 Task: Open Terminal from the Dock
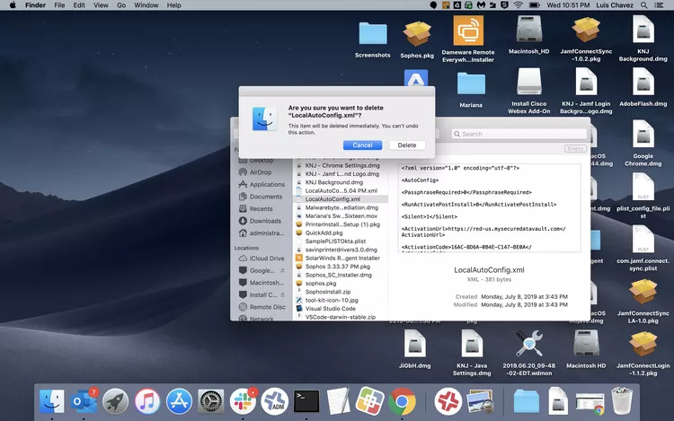[x=306, y=401]
